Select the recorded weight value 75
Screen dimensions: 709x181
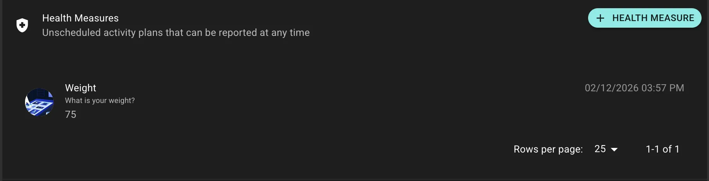(x=70, y=115)
